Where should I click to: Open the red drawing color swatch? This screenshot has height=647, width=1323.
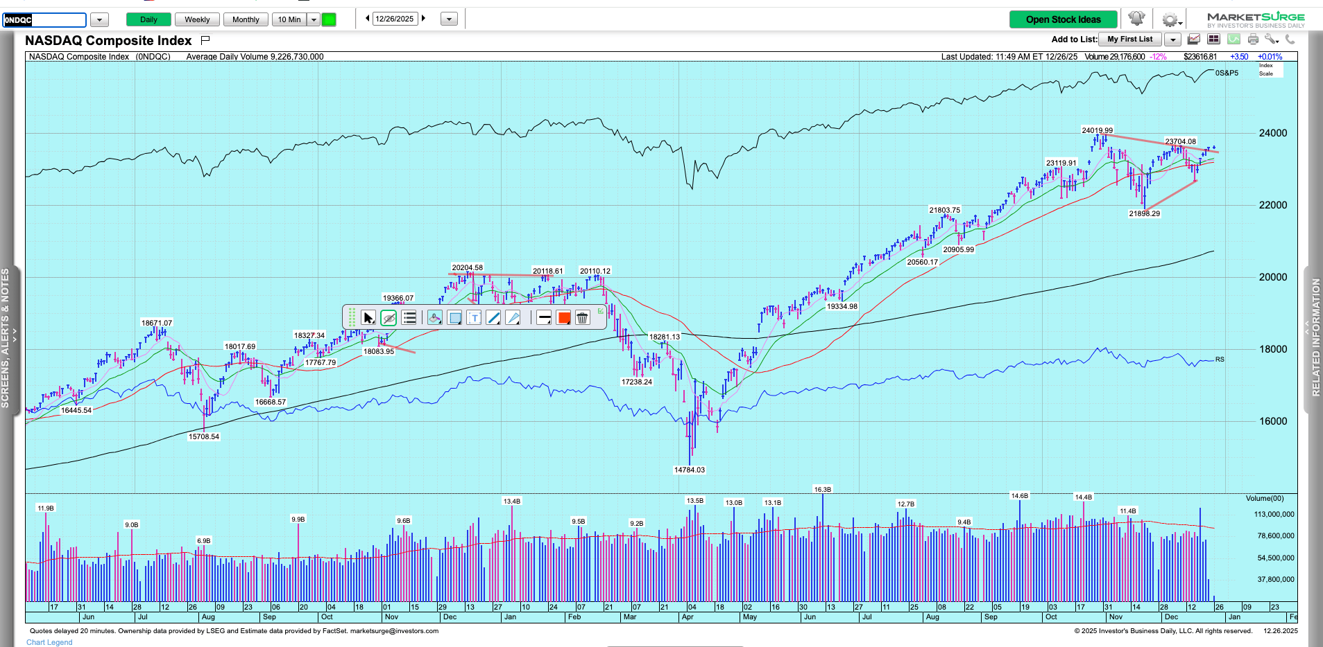click(x=563, y=318)
